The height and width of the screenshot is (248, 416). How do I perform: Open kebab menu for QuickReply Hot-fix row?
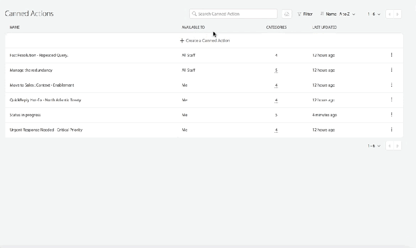[392, 100]
